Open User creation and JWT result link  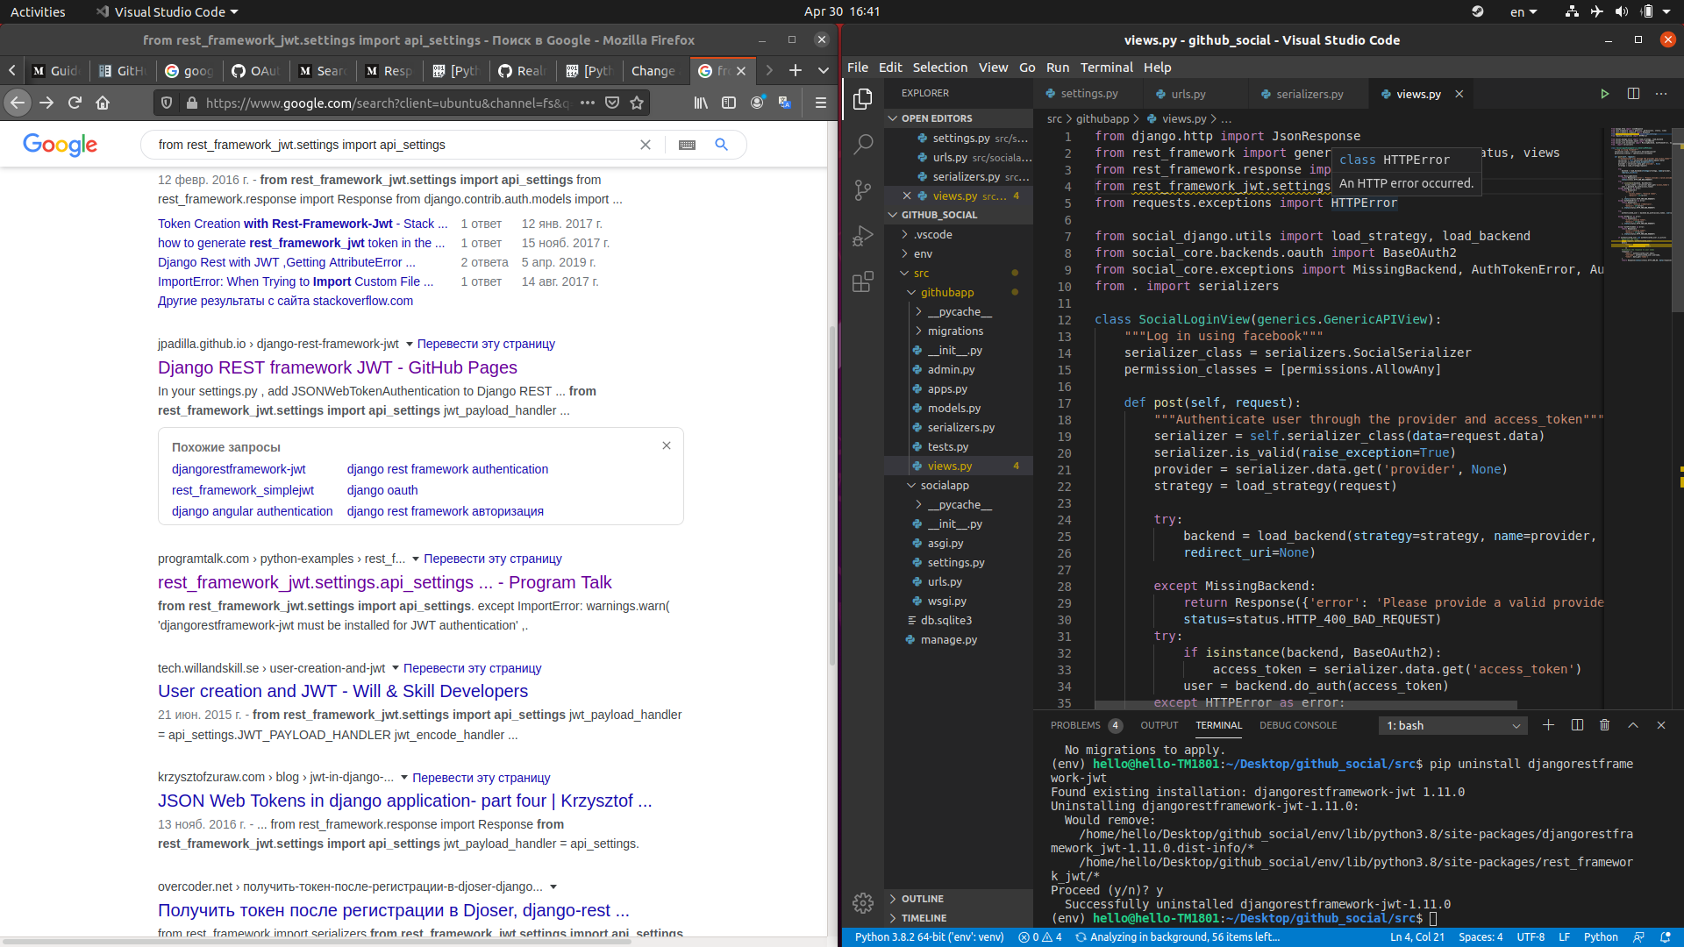pos(343,691)
